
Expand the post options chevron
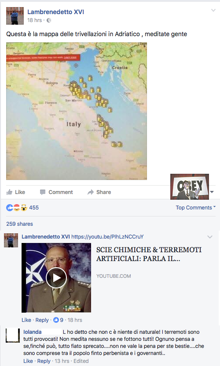213,10
